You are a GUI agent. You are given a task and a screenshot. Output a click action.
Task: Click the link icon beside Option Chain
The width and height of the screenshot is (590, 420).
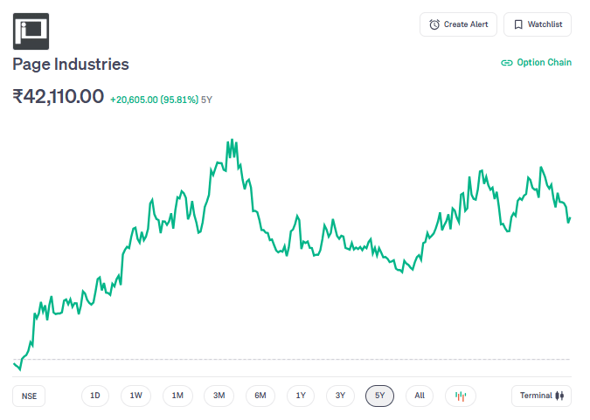coord(506,63)
